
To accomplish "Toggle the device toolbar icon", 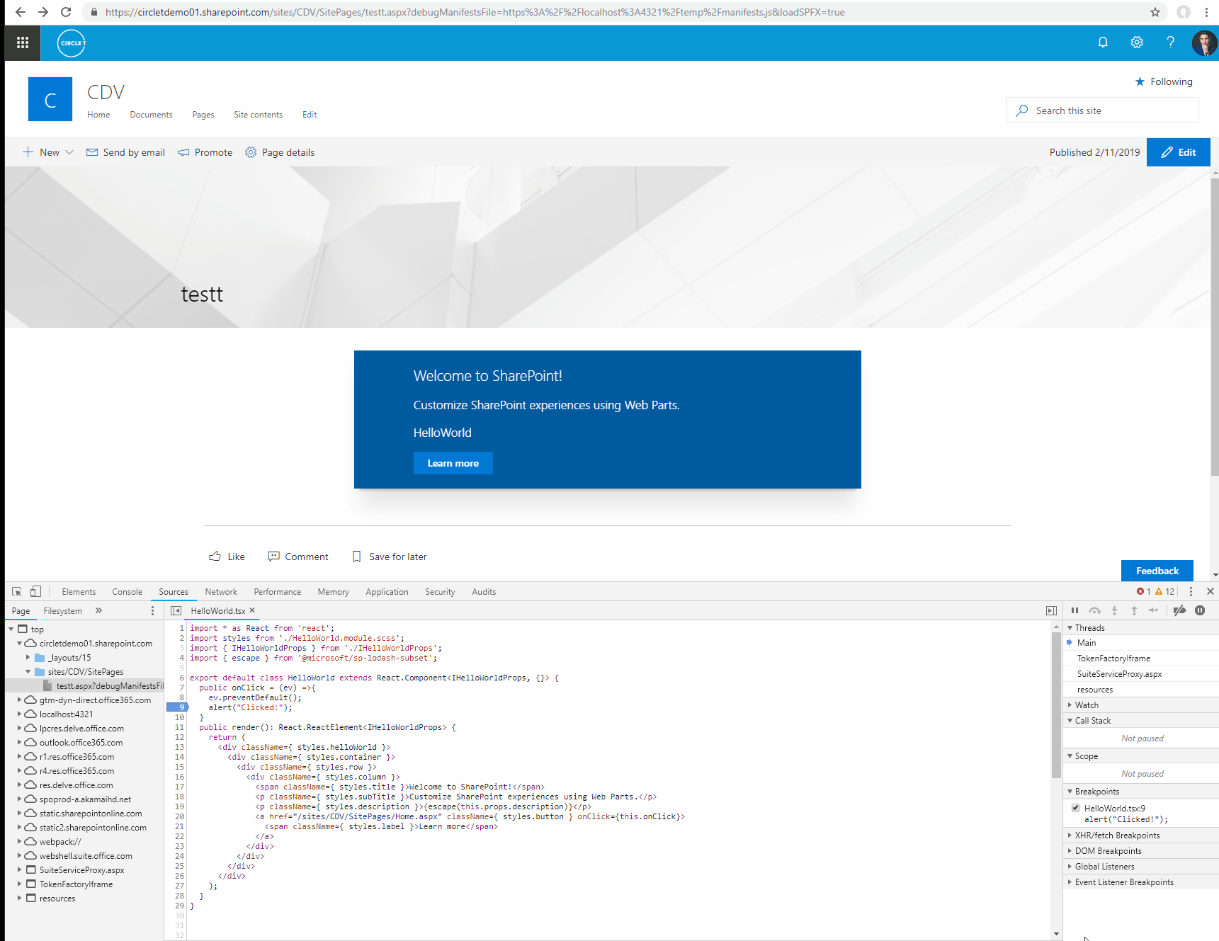I will [35, 591].
